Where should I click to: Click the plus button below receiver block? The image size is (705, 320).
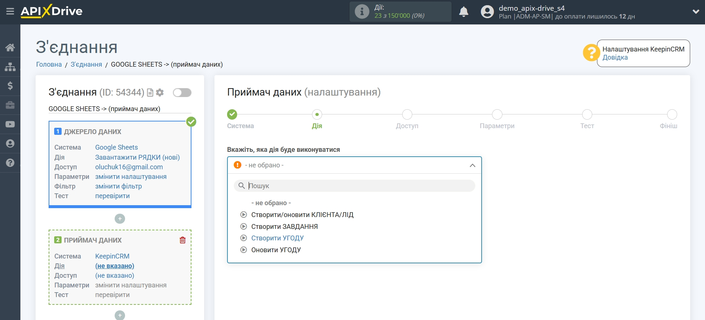click(x=120, y=315)
